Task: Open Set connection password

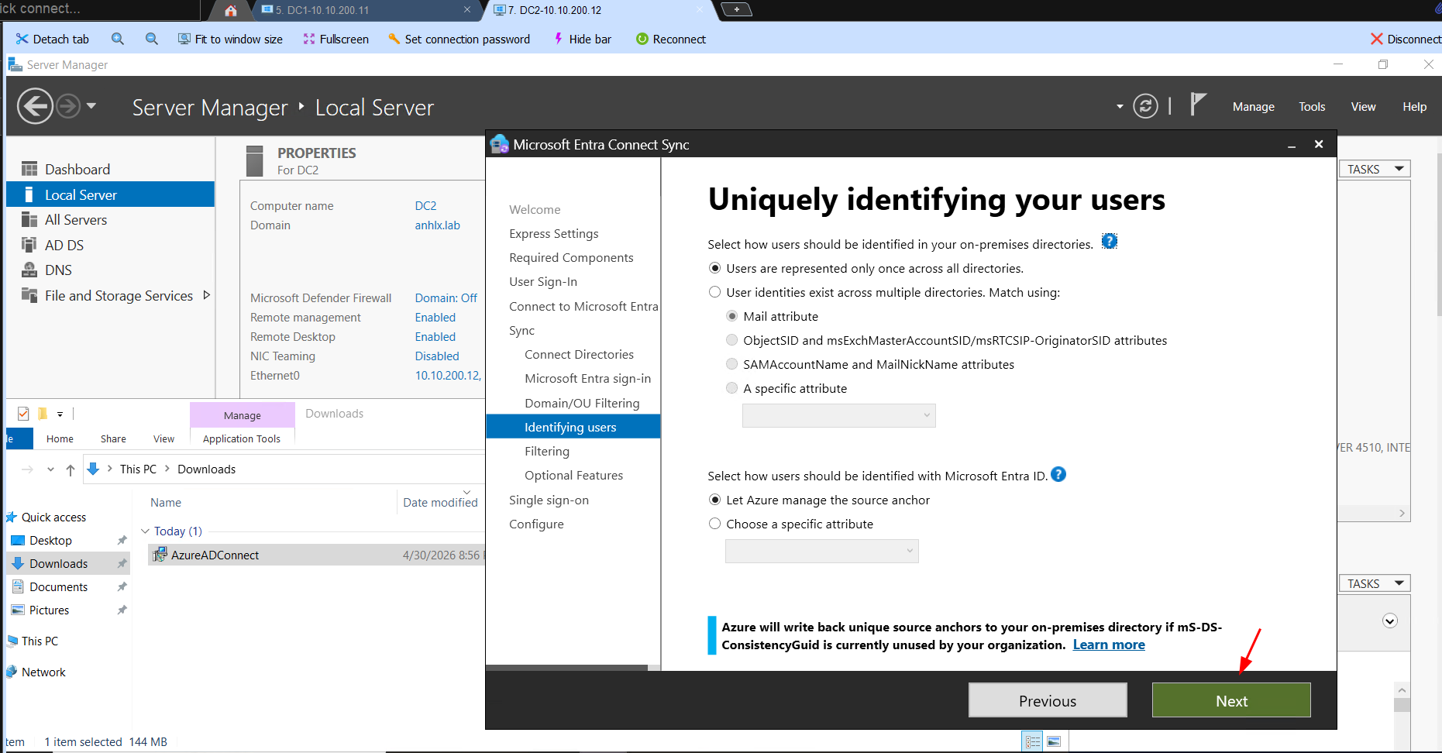Action: coord(459,39)
